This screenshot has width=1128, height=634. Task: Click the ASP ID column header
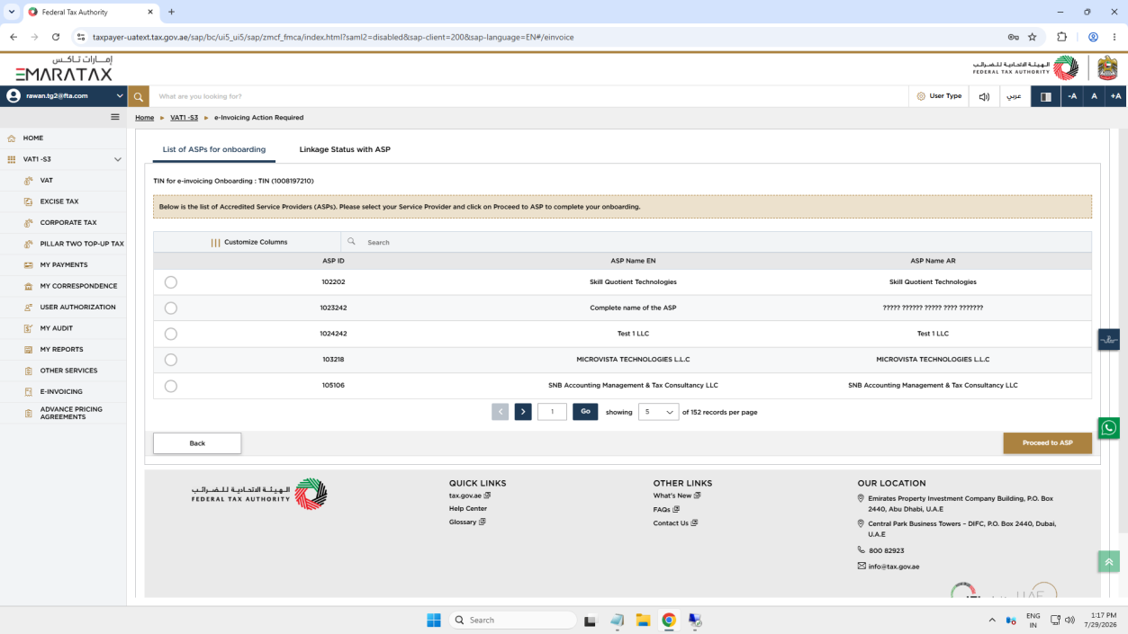coord(333,261)
